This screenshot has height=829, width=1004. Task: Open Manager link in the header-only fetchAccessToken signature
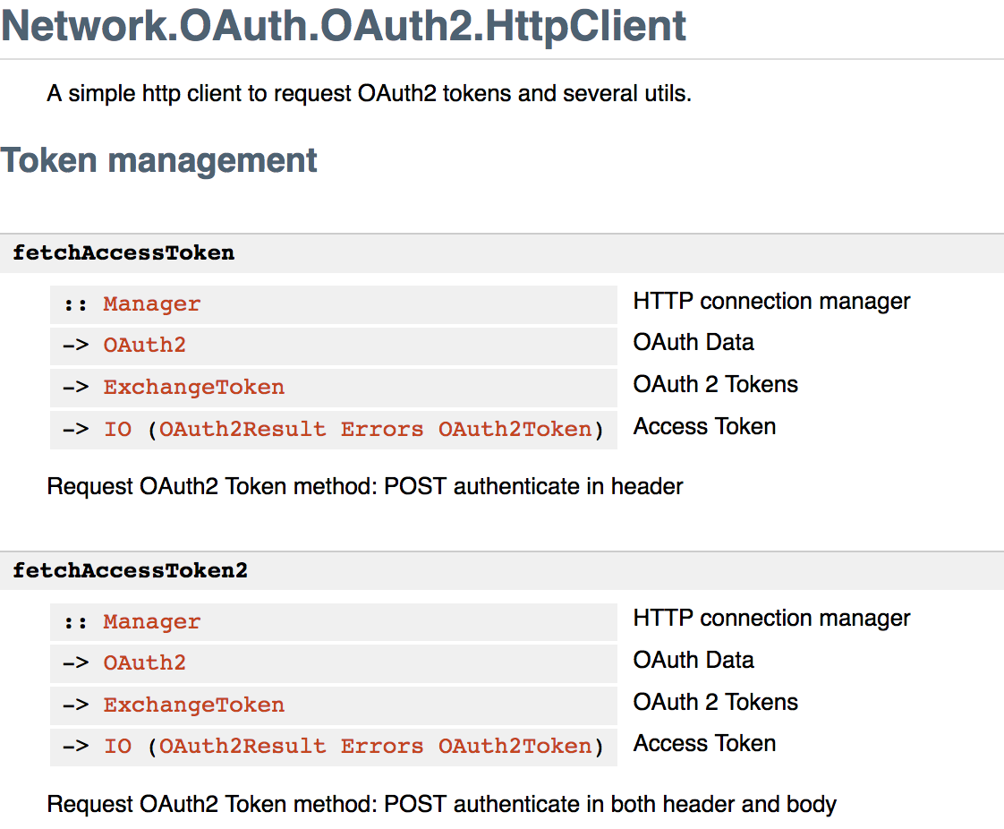tap(152, 303)
